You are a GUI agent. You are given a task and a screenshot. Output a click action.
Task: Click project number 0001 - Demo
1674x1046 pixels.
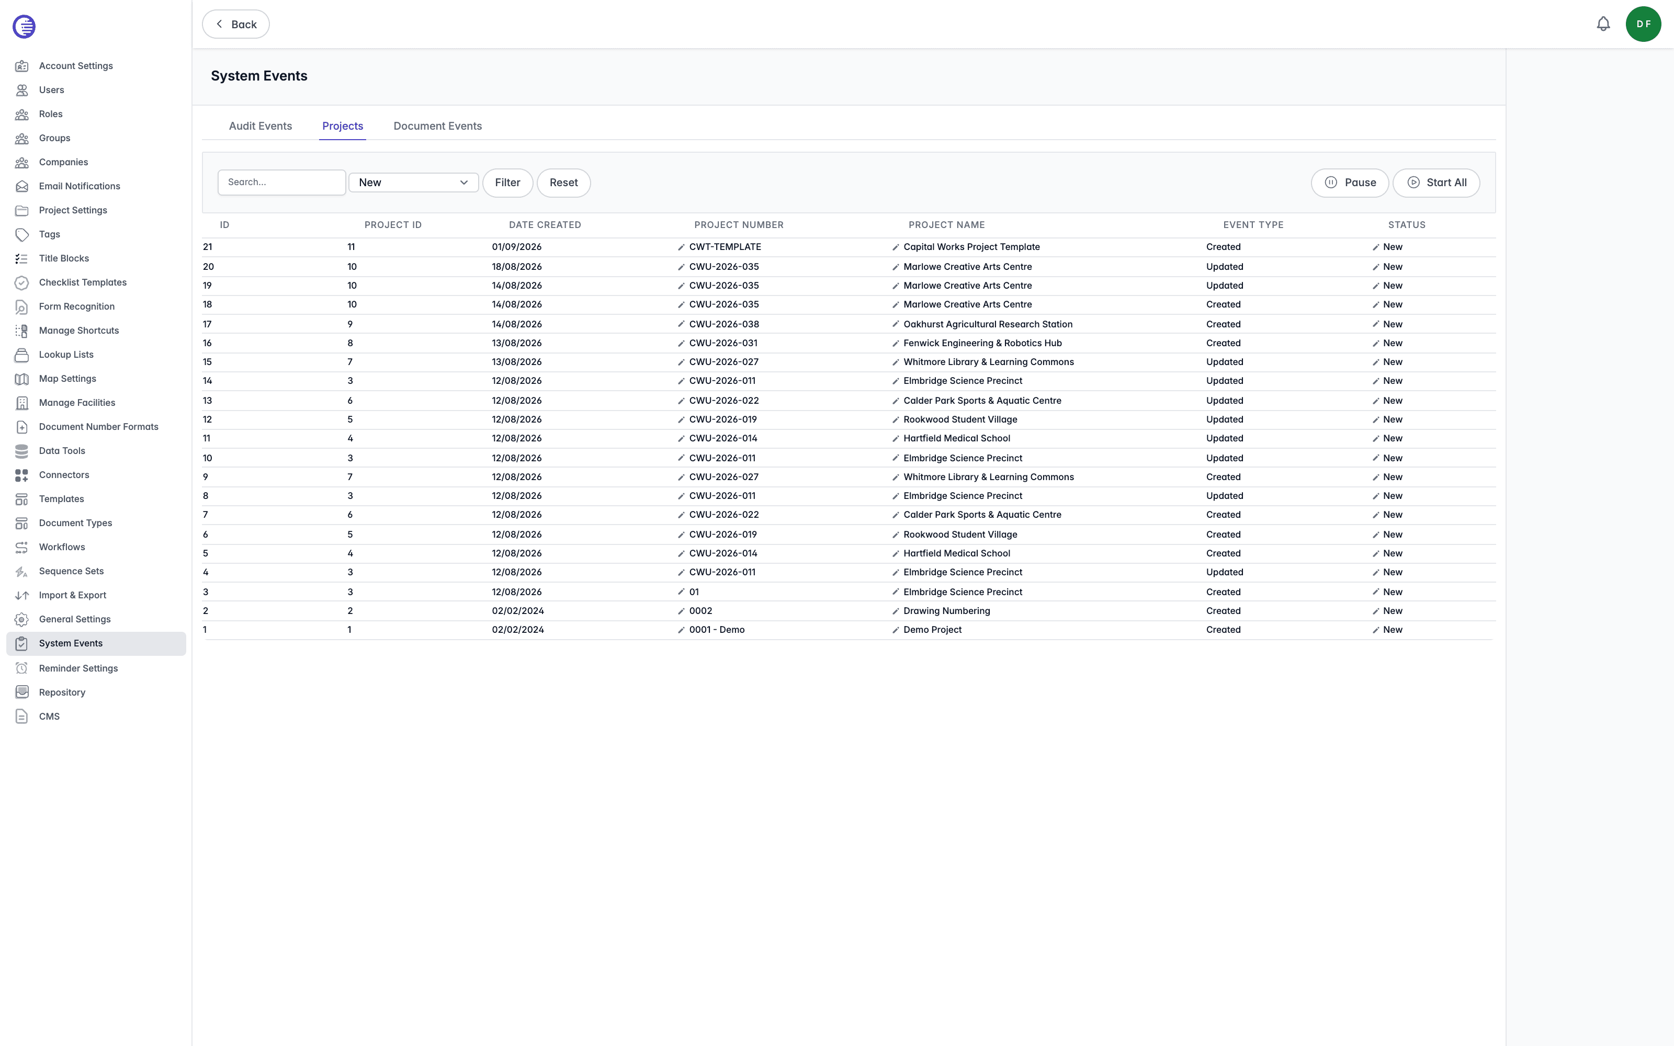tap(717, 630)
